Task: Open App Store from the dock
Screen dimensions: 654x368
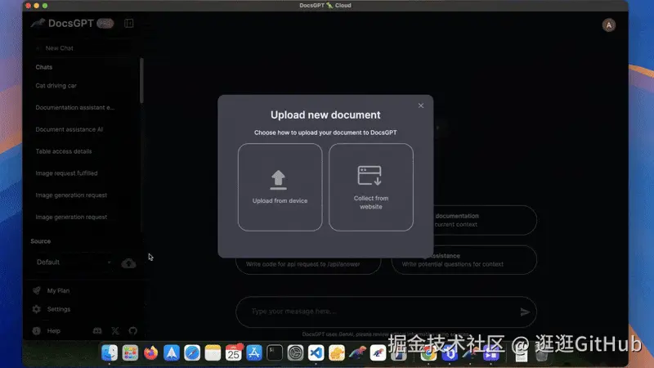Action: (254, 353)
